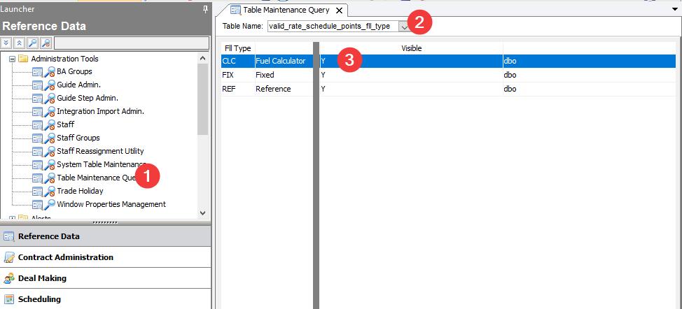The height and width of the screenshot is (309, 682).
Task: Click the Scheduling calendar icon
Action: coord(9,299)
